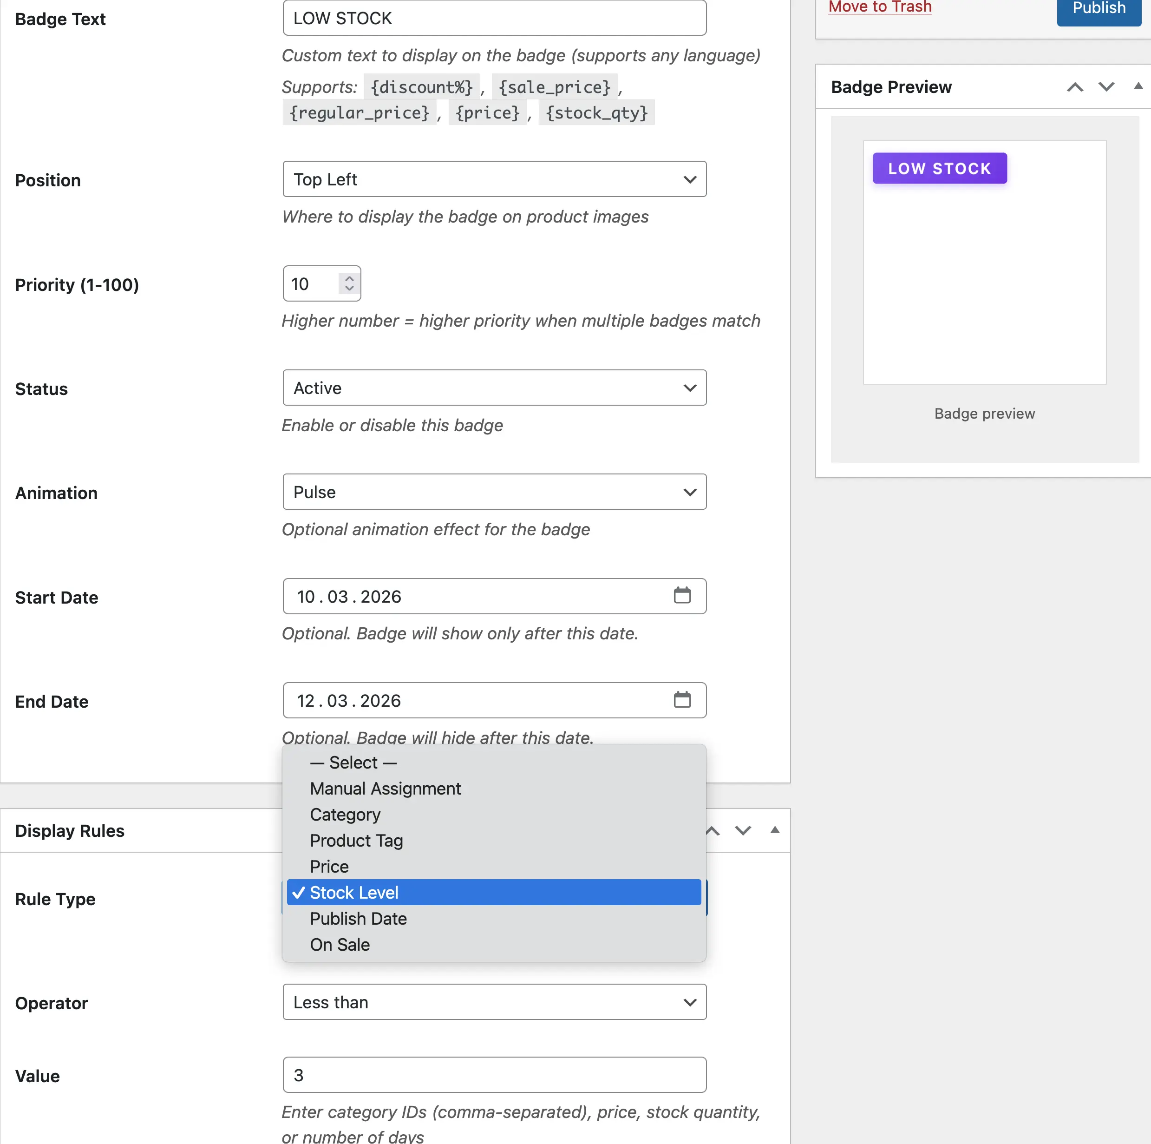Click the Badge Text input field
1151x1144 pixels.
coord(494,18)
